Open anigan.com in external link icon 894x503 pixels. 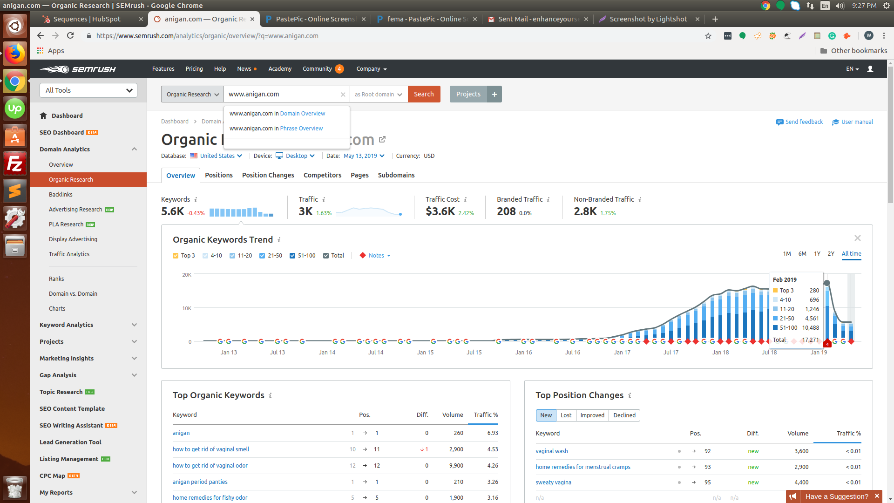click(x=382, y=139)
